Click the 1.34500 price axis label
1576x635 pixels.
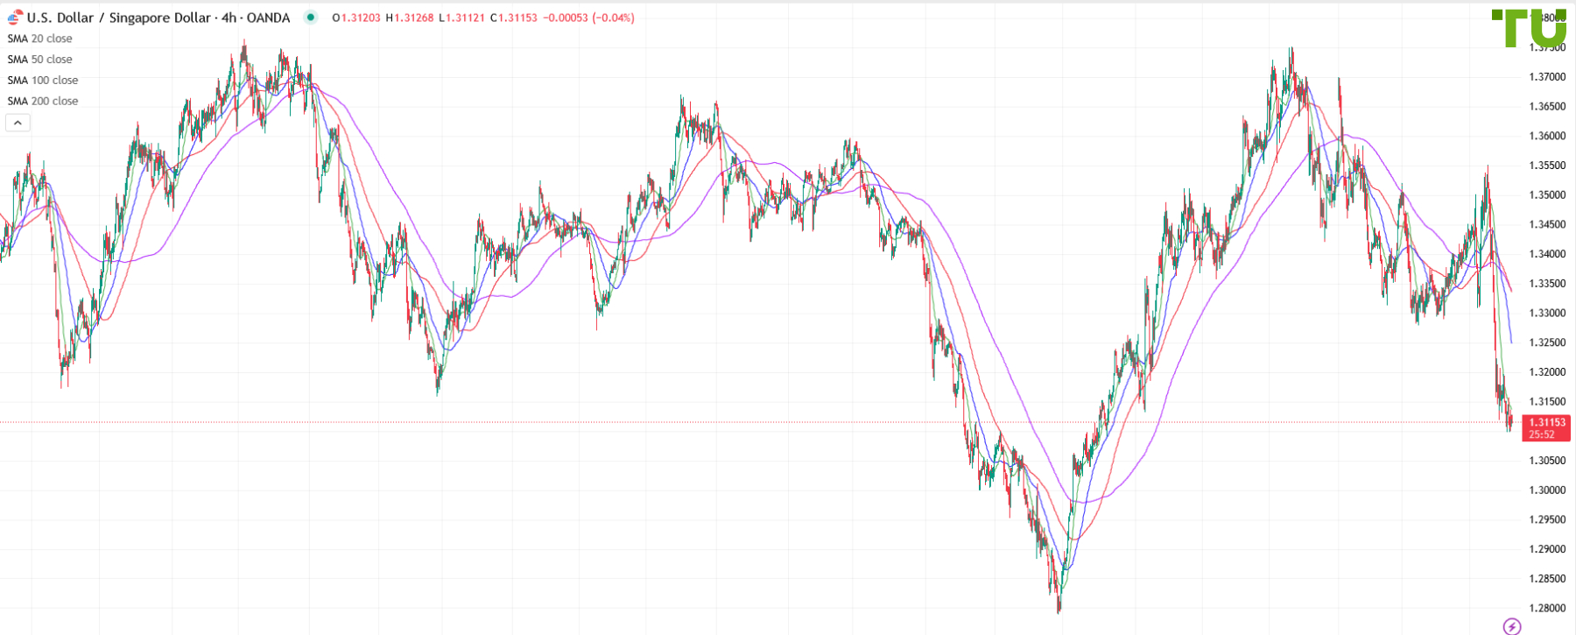(x=1547, y=225)
